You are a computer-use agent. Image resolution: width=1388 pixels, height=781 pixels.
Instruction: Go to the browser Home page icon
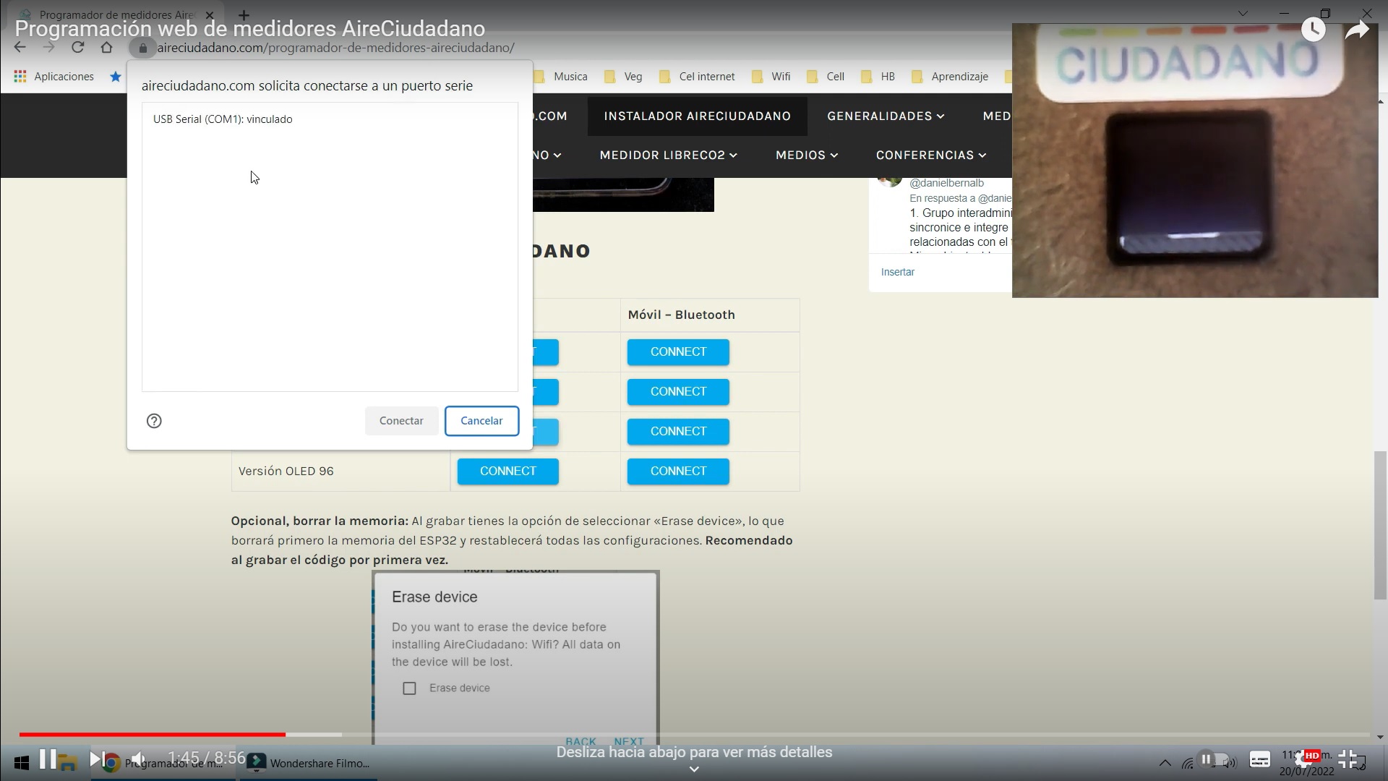[106, 48]
